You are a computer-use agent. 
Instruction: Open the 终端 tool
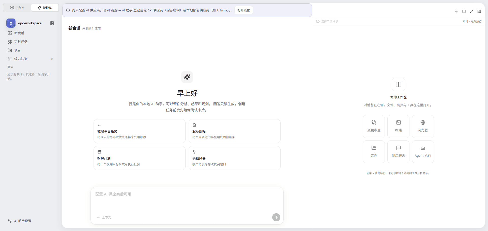[398, 127]
